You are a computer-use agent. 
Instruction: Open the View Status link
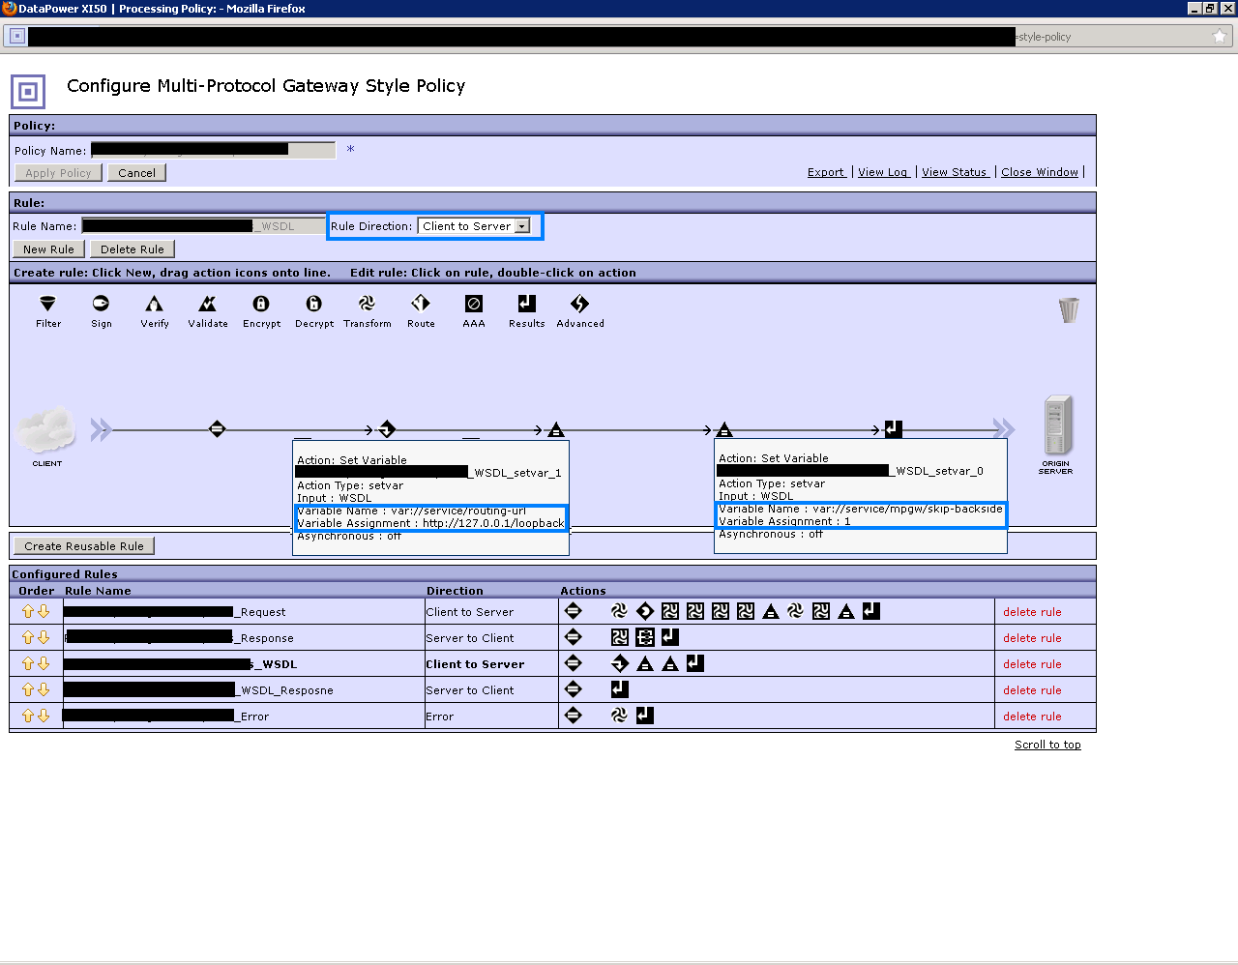pyautogui.click(x=955, y=172)
